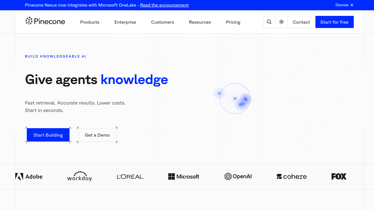Screen dimensions: 374x210
Task: Click the "BUILD KNOWLEDGEABLE AI" label
Action: (x=55, y=56)
